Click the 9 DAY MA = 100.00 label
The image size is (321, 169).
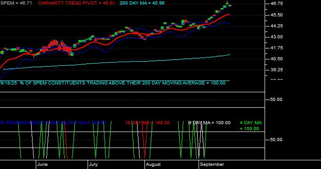pyautogui.click(x=209, y=123)
